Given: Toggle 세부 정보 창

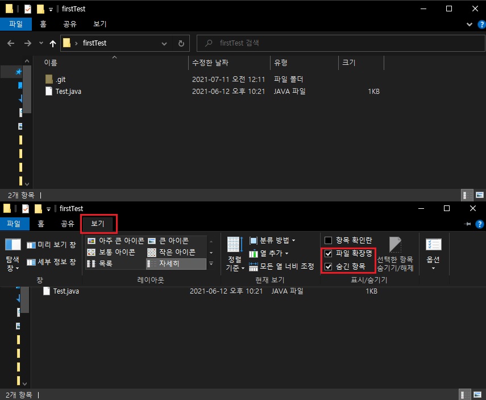Looking at the screenshot, I should pos(51,262).
